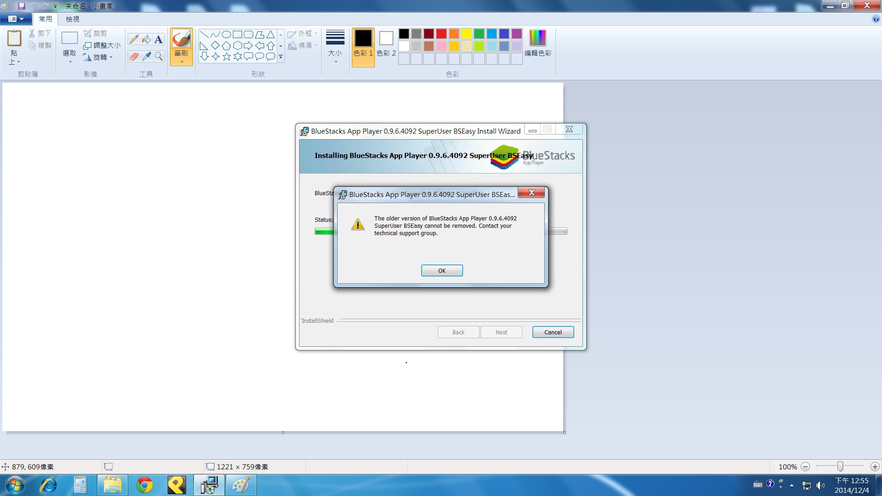Viewport: 882px width, 496px height.
Task: Click the Paint help question mark icon
Action: [876, 19]
